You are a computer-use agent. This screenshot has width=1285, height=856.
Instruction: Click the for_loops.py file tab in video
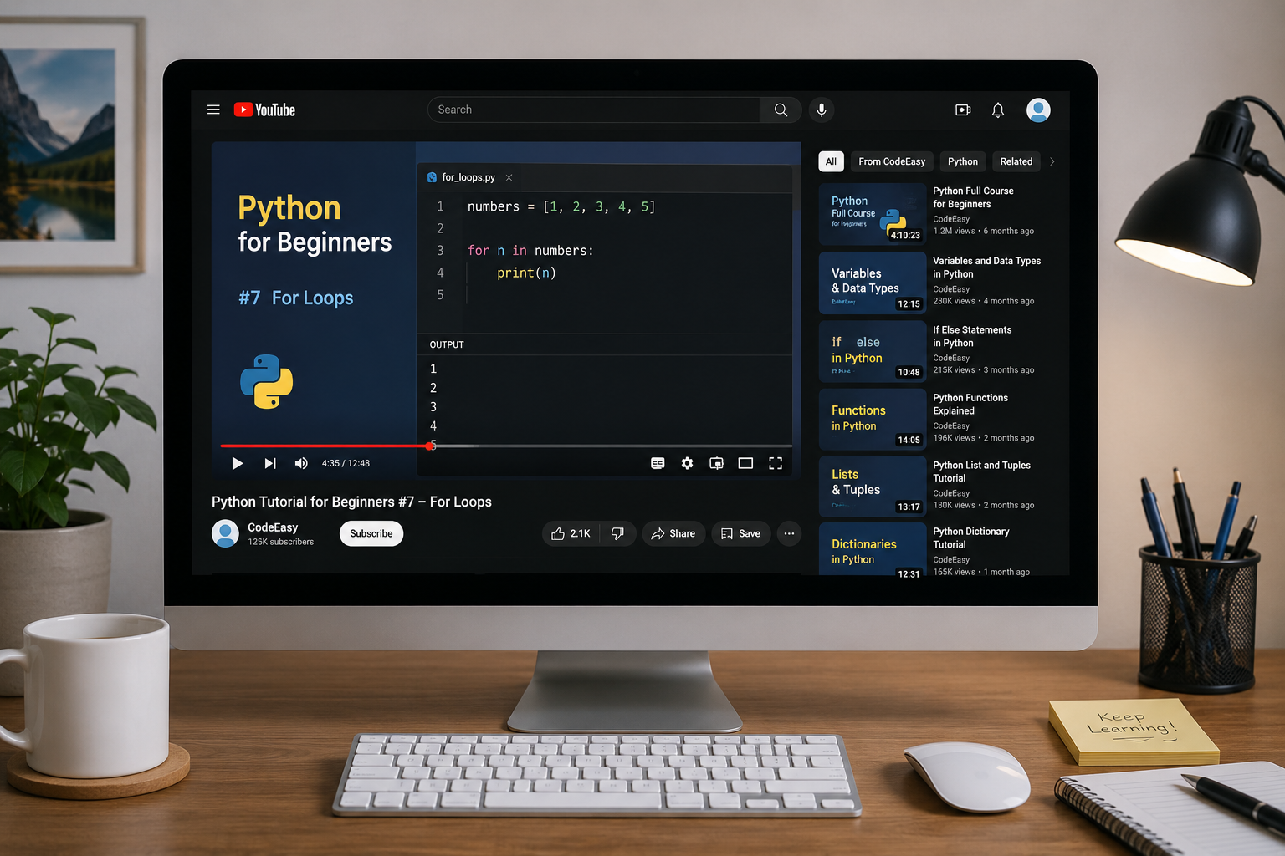click(x=468, y=177)
